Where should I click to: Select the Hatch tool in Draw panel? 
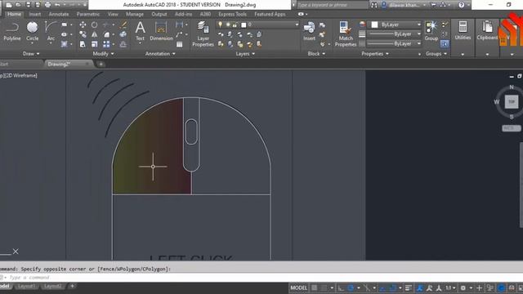[65, 44]
